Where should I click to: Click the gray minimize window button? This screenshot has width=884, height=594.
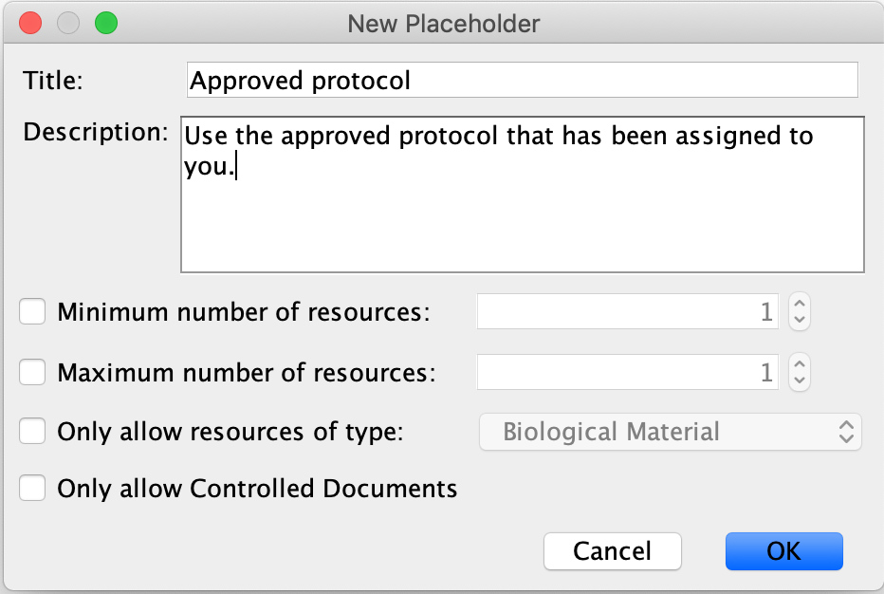[x=68, y=23]
